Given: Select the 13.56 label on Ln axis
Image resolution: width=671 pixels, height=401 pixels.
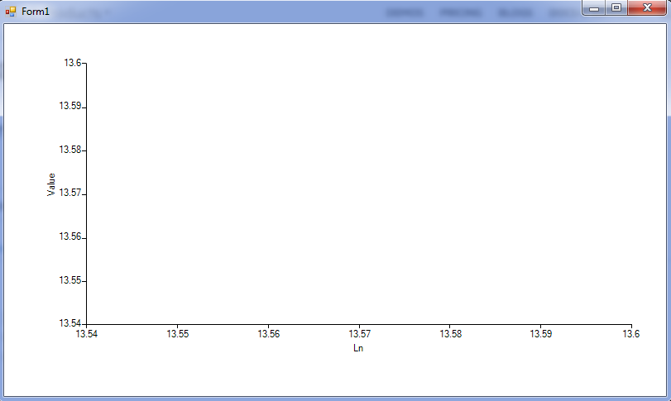Looking at the screenshot, I should click(269, 334).
